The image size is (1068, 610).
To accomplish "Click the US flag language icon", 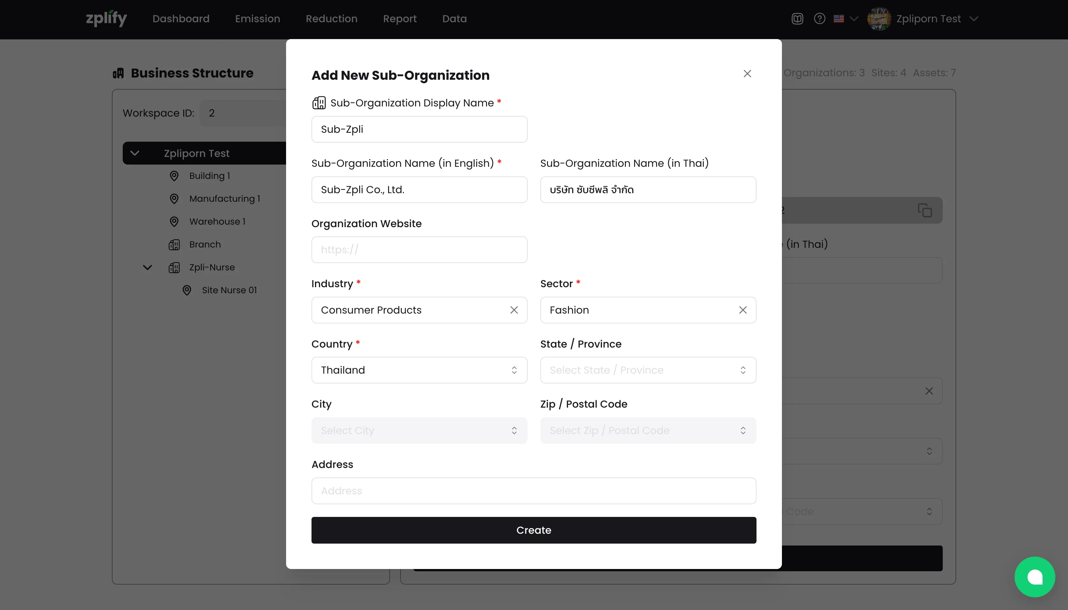I will pyautogui.click(x=839, y=19).
